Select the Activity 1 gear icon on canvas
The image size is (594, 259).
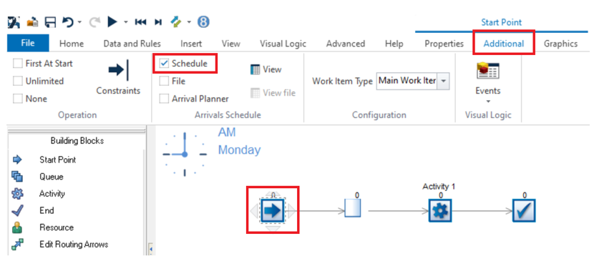(440, 210)
